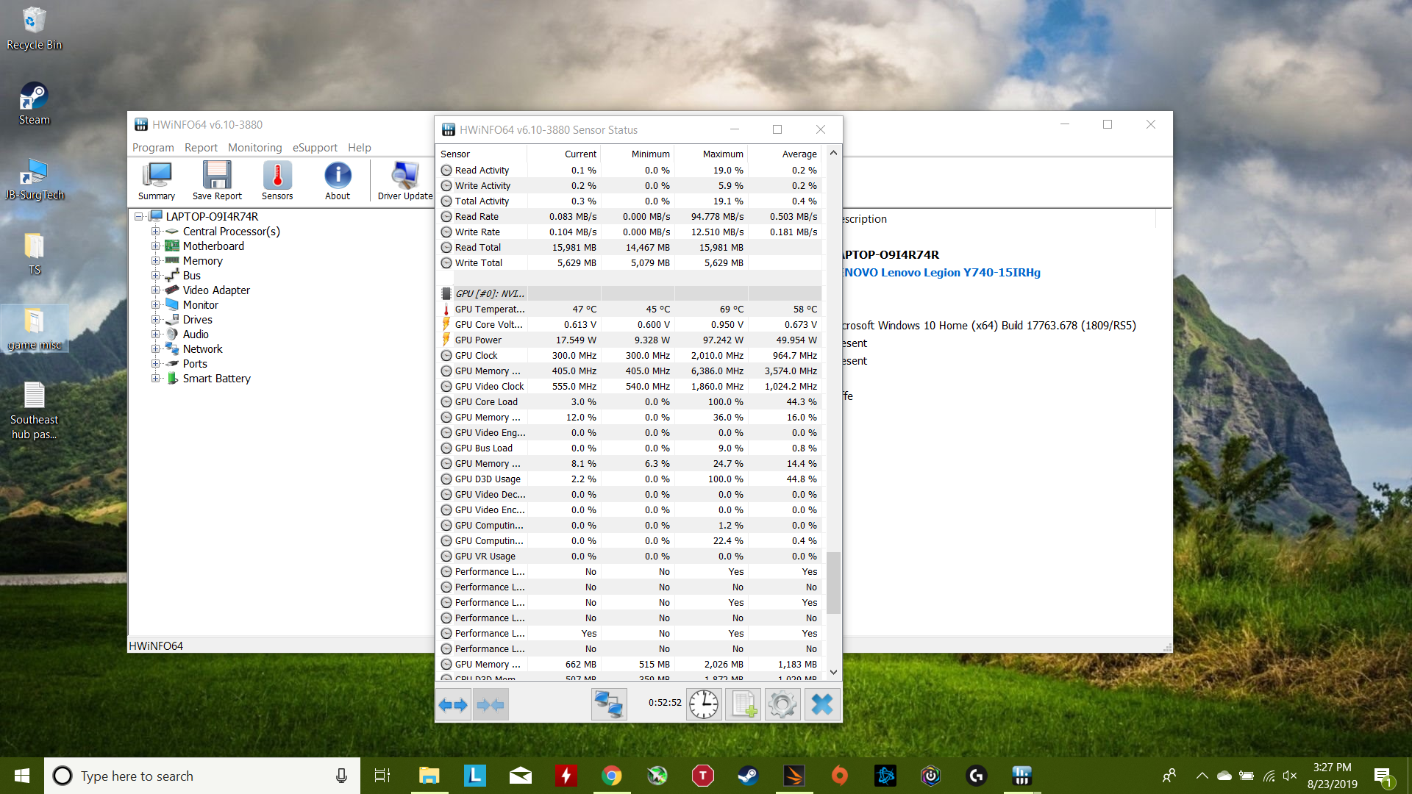Open remote network sensors icon

[x=609, y=704]
